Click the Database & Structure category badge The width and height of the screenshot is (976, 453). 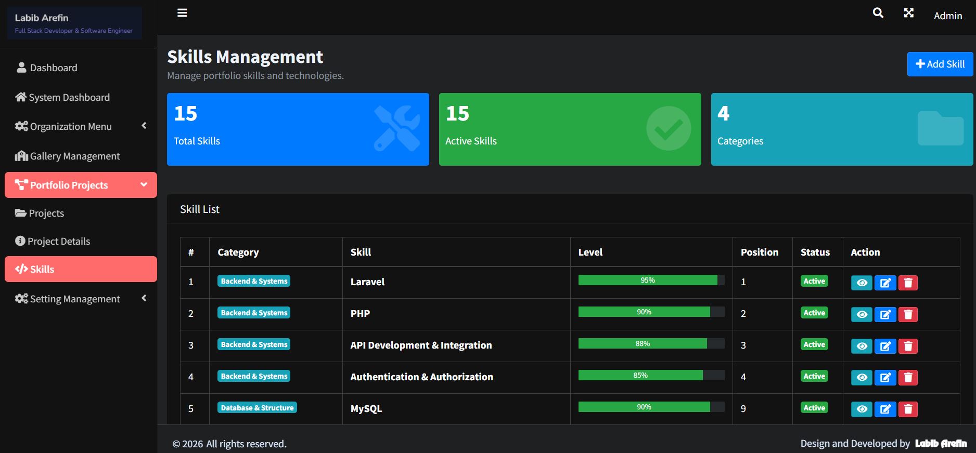point(257,408)
